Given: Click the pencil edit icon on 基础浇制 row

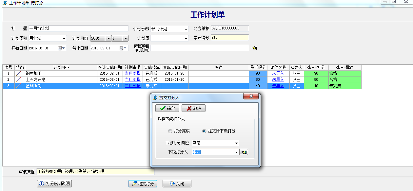Looking at the screenshot, I should coord(18,86).
